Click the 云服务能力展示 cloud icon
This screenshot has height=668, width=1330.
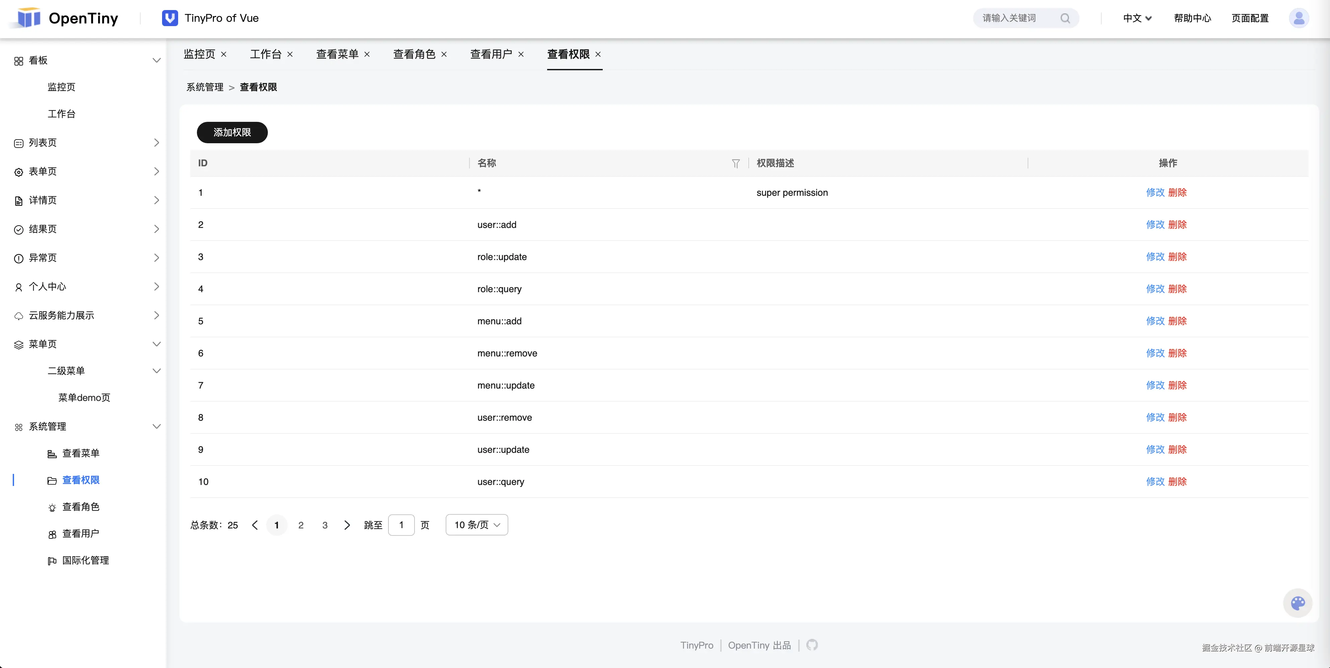tap(19, 315)
